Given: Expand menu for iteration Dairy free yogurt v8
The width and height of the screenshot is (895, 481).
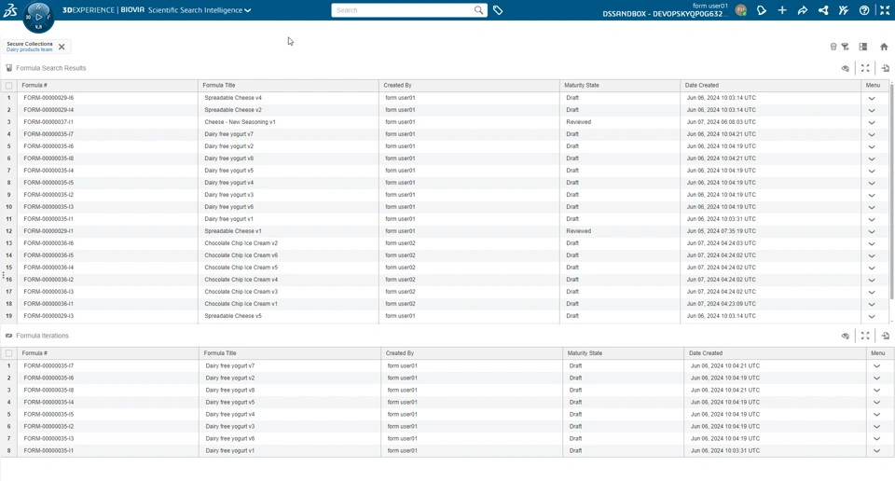Looking at the screenshot, I should 876,391.
